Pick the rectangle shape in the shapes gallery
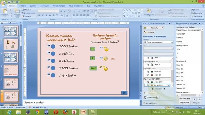Viewport: 205px width, 115px height. coord(133,10)
